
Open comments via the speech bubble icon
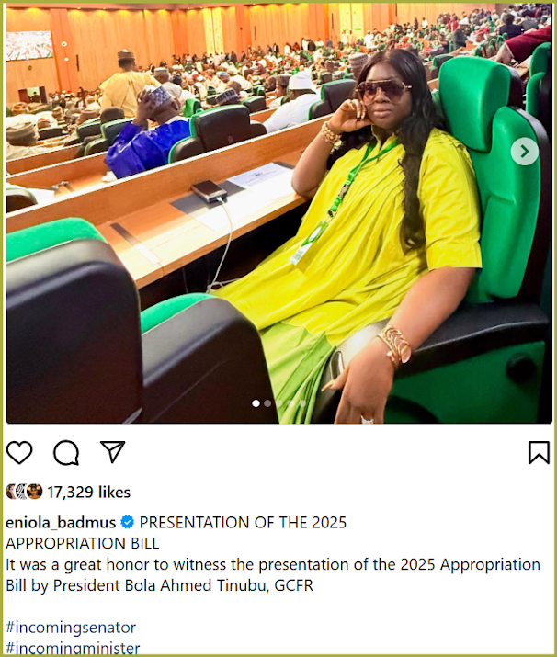coord(66,452)
